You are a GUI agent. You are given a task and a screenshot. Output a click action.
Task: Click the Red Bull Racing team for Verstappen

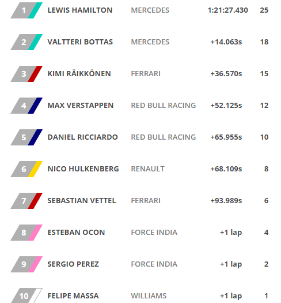164,106
